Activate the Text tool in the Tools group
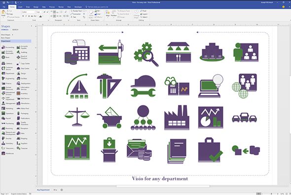Screen dimensions: 291x195 coord(73,17)
